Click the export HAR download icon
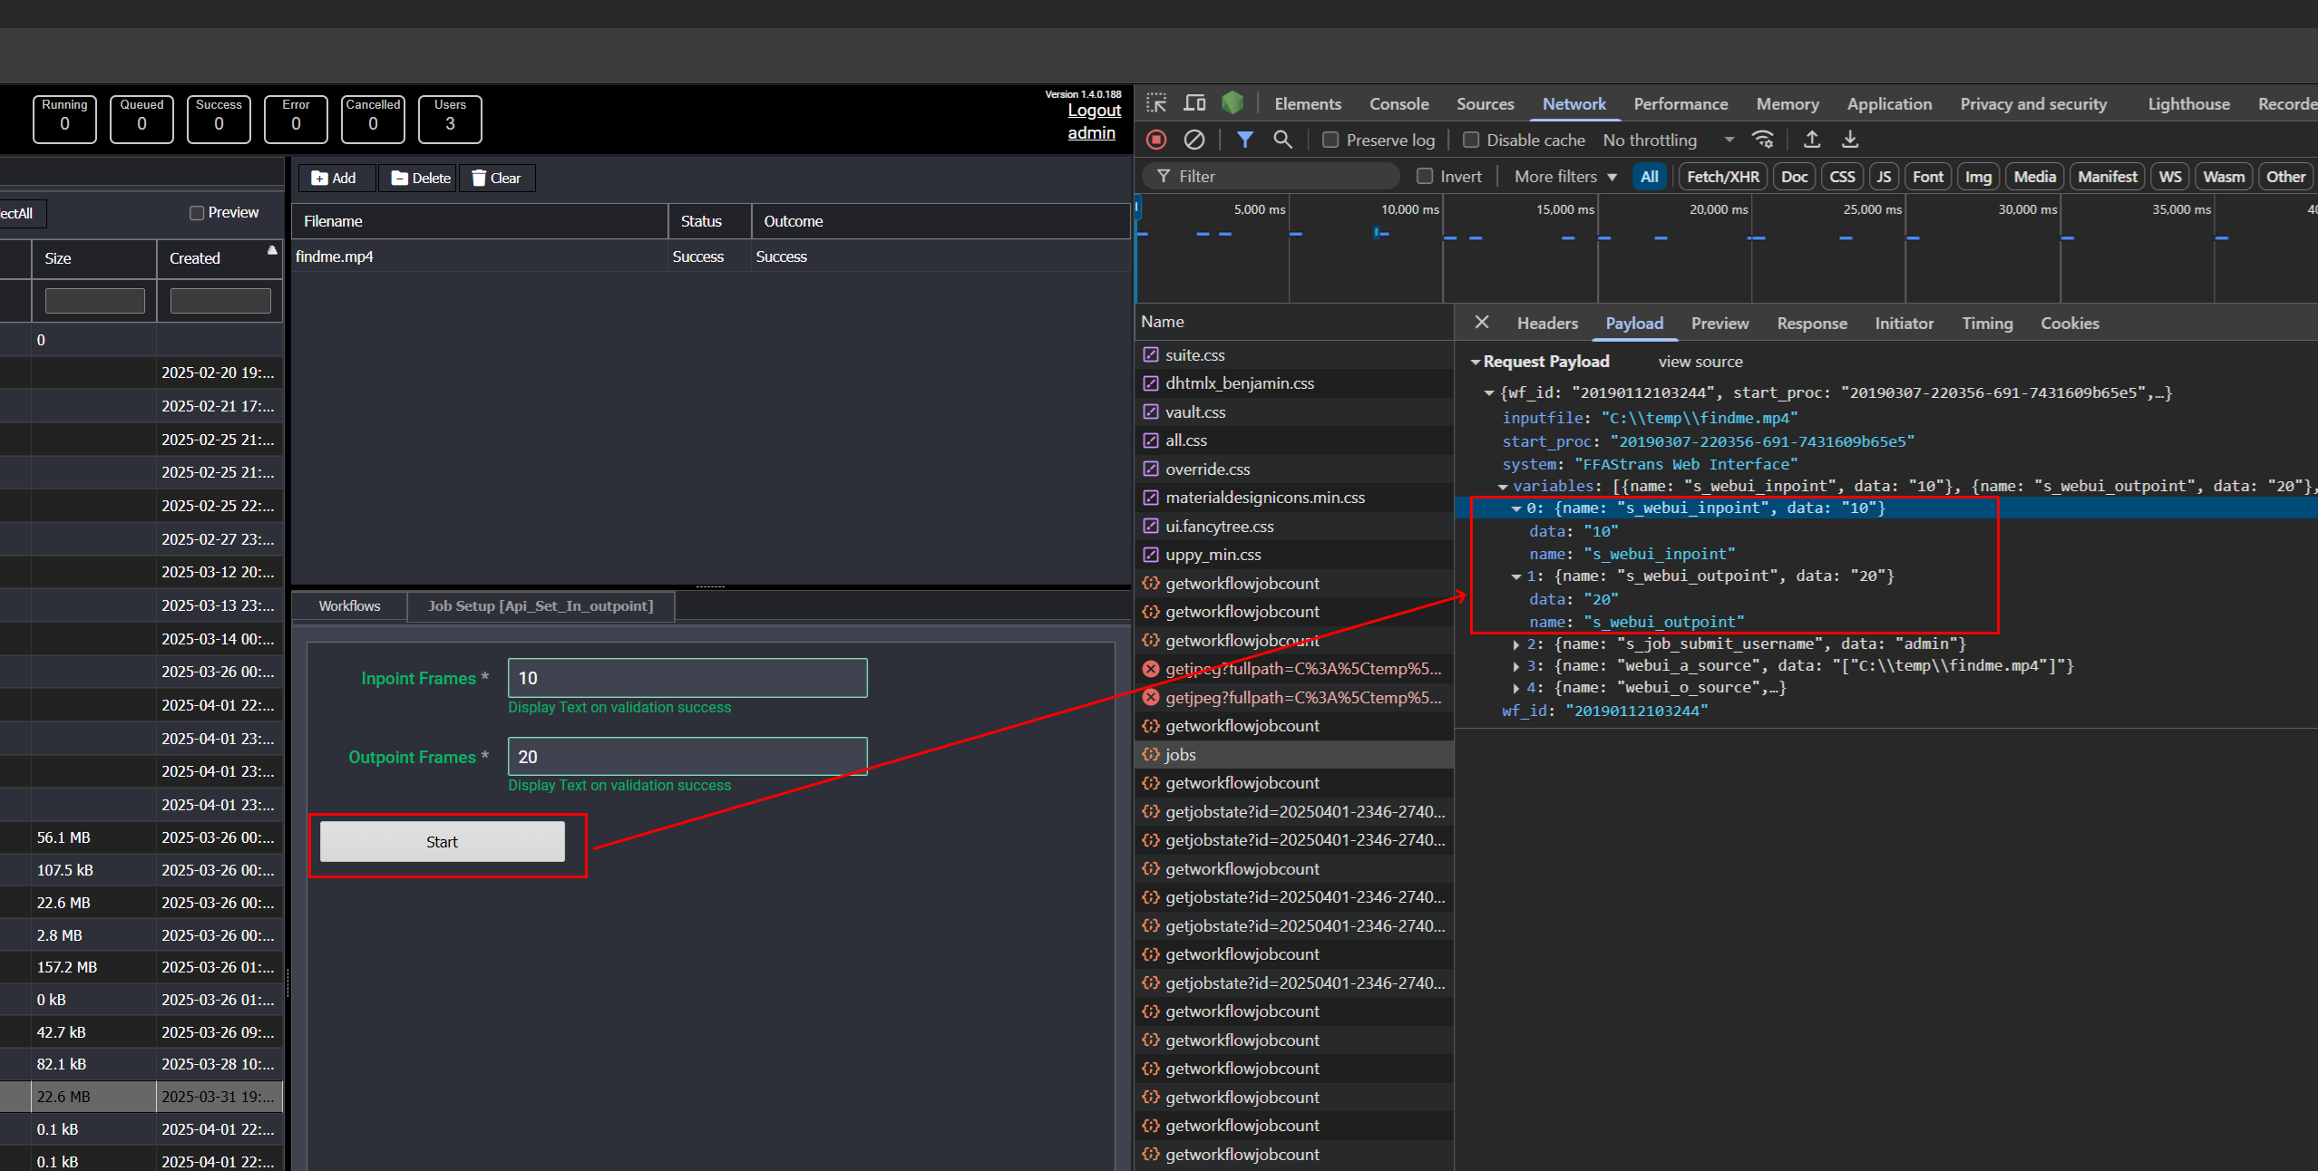This screenshot has width=2318, height=1171. point(1850,140)
